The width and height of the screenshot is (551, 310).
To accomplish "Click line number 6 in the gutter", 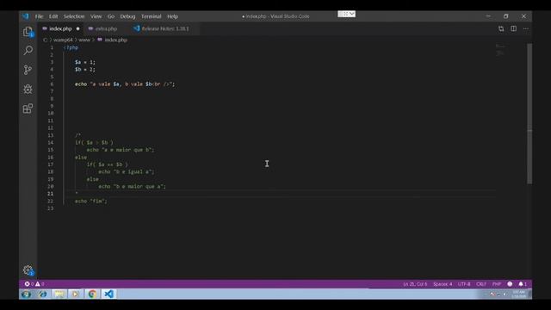I will [x=52, y=84].
